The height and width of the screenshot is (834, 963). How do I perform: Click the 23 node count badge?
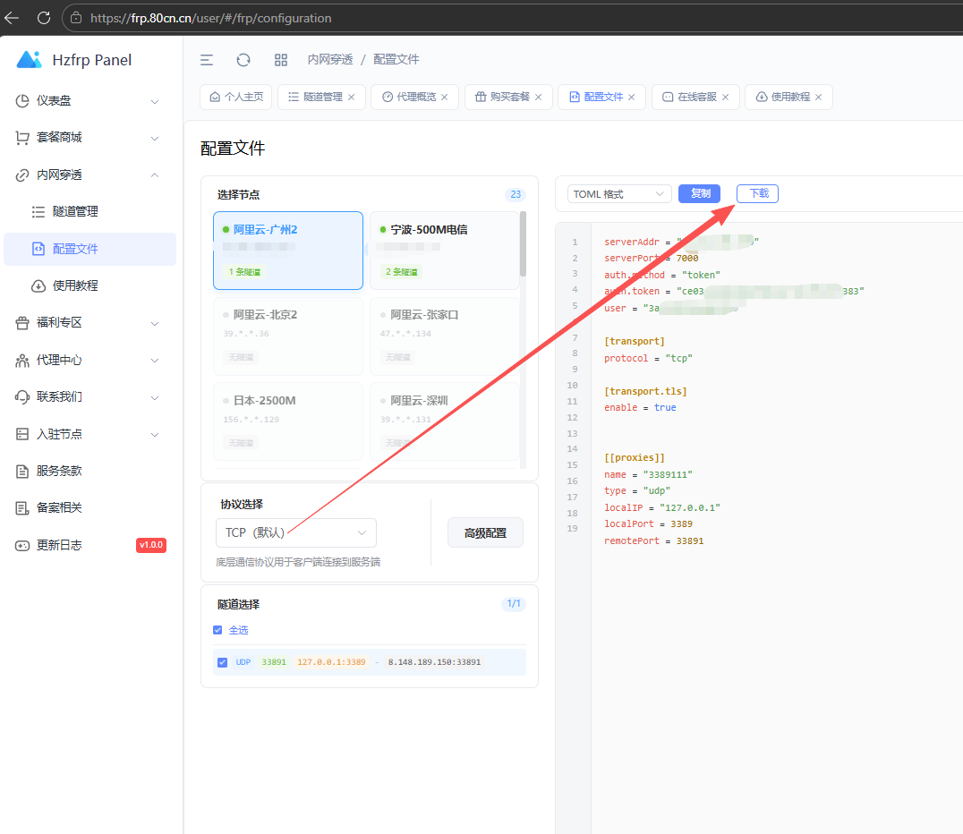coord(516,195)
